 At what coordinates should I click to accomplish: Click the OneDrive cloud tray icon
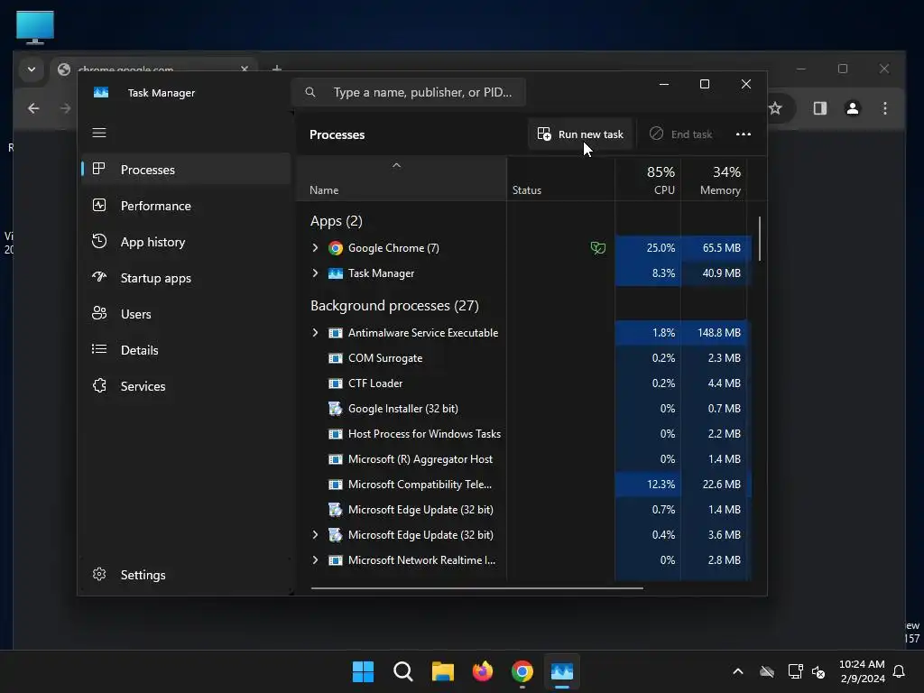[767, 671]
